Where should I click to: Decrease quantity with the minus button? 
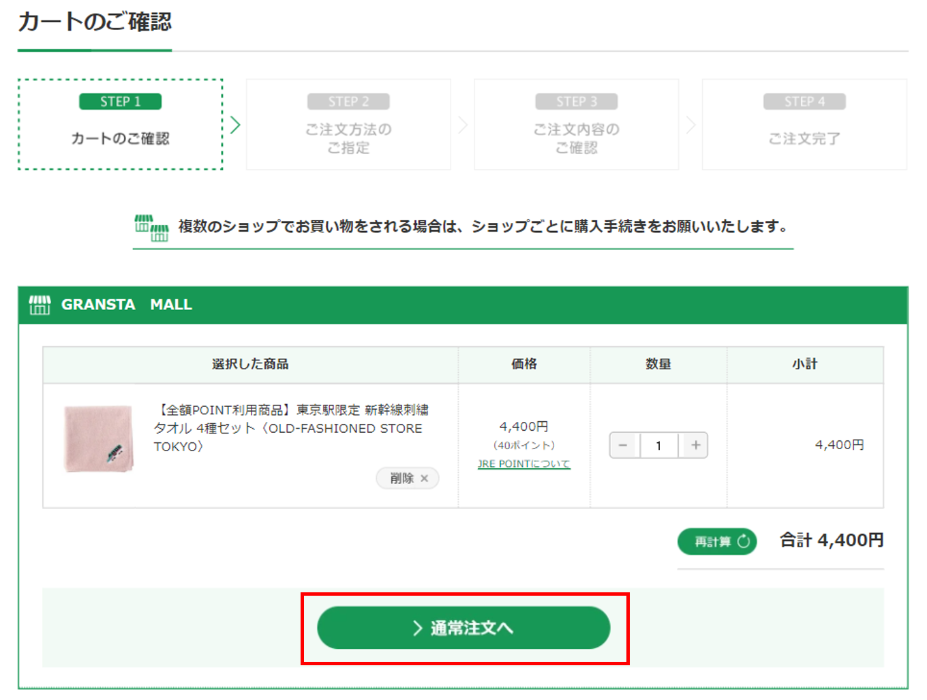coord(623,445)
